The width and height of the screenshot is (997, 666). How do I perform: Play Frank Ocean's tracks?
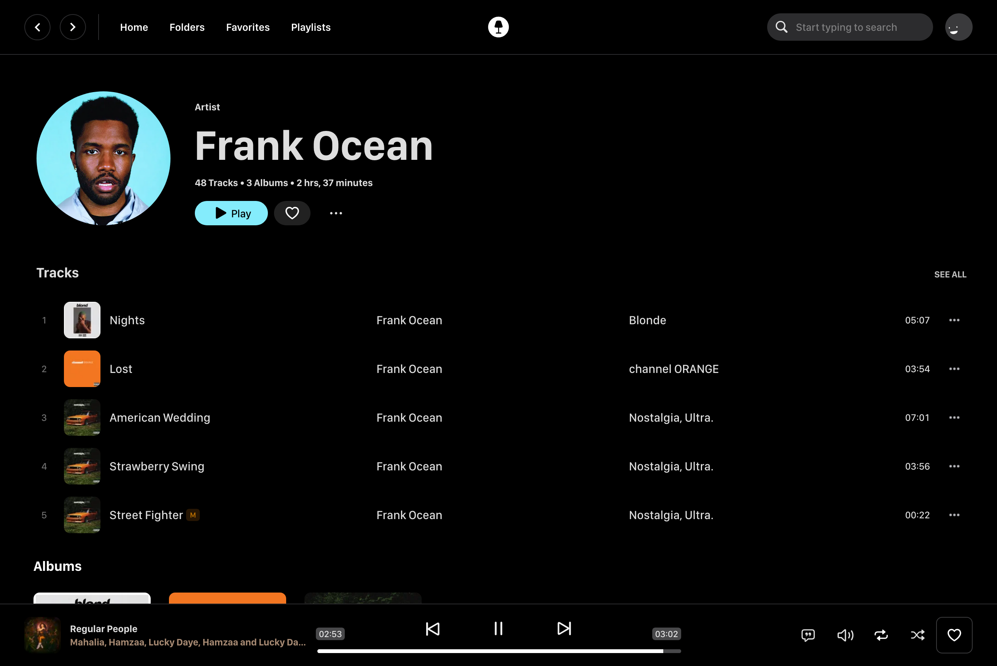coord(231,213)
